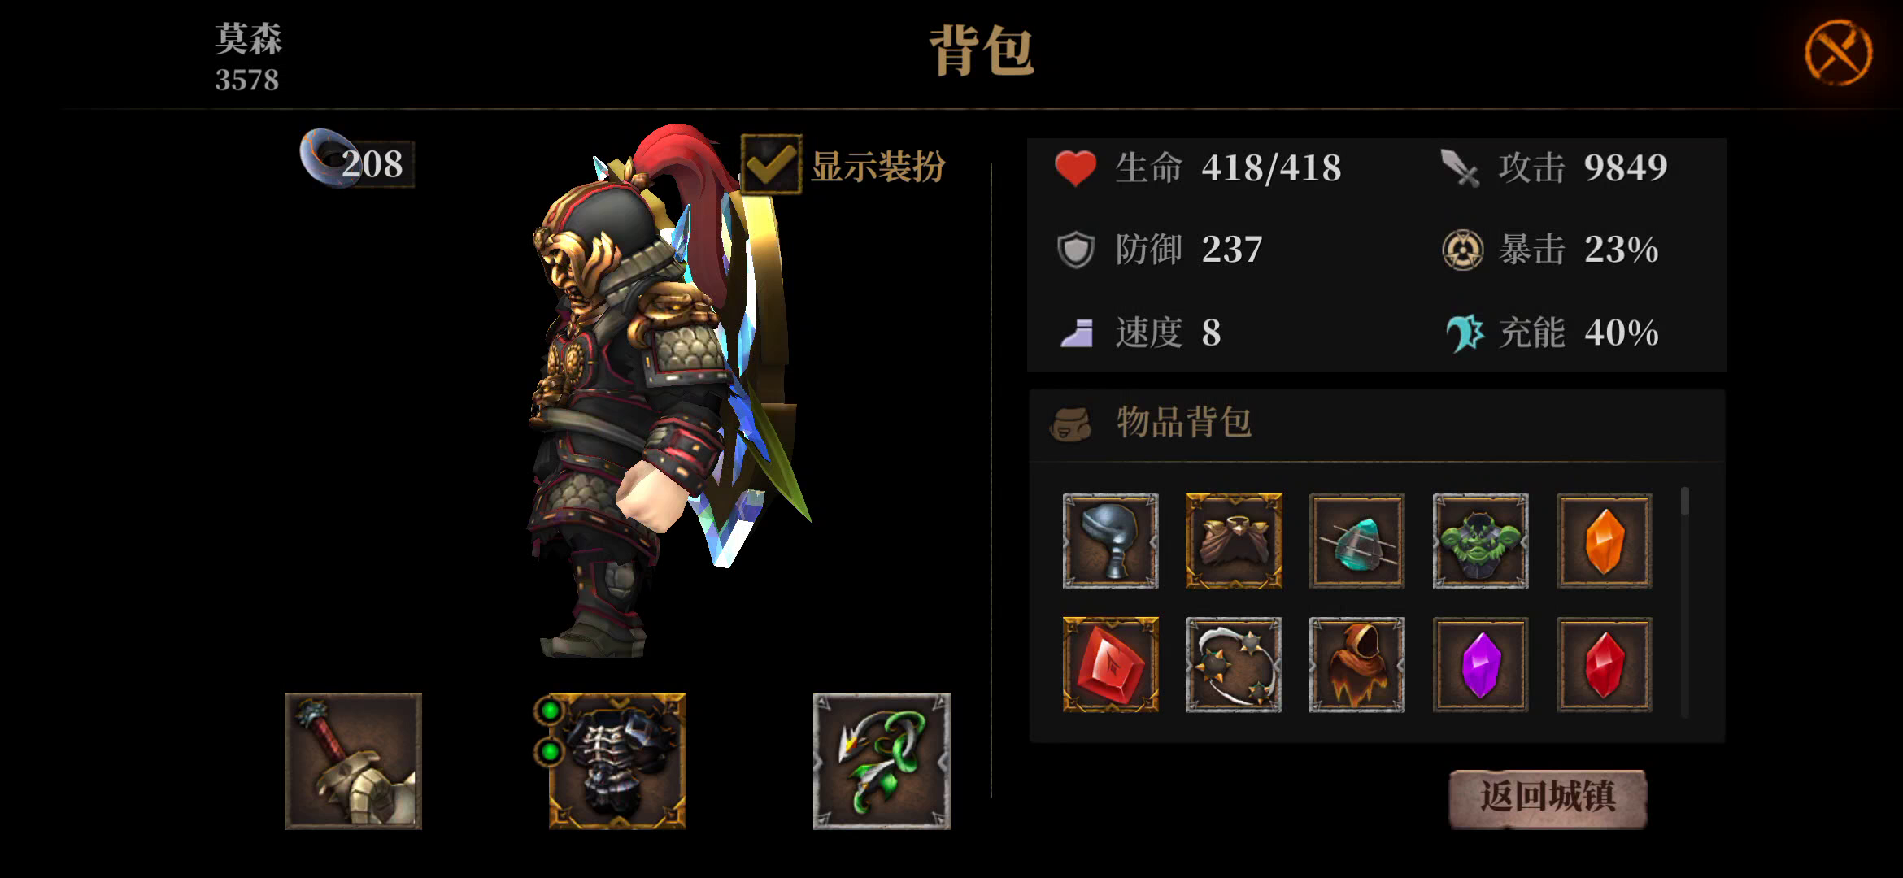
Task: Select the large red ruby item
Action: pyautogui.click(x=1110, y=664)
